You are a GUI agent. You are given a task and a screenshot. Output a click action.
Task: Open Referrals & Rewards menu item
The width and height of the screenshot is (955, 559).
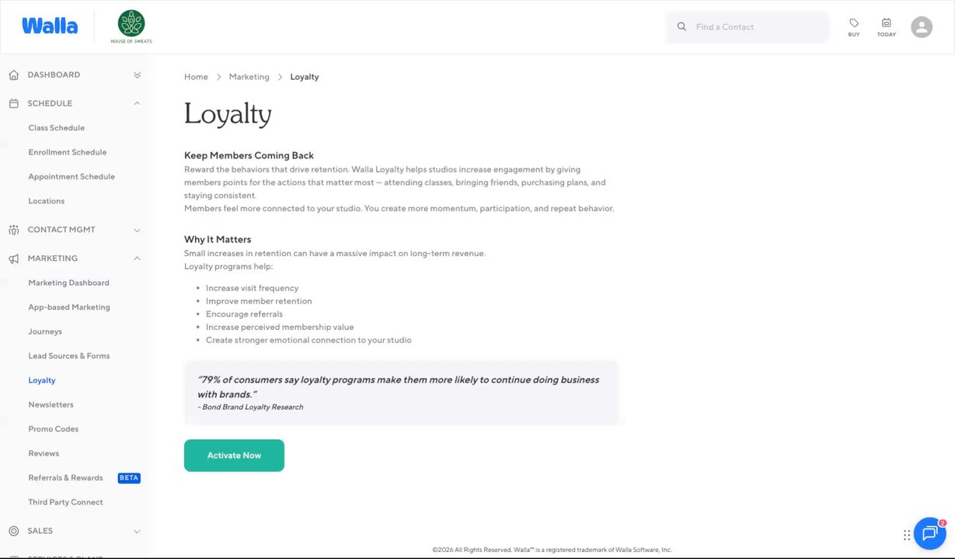(65, 477)
